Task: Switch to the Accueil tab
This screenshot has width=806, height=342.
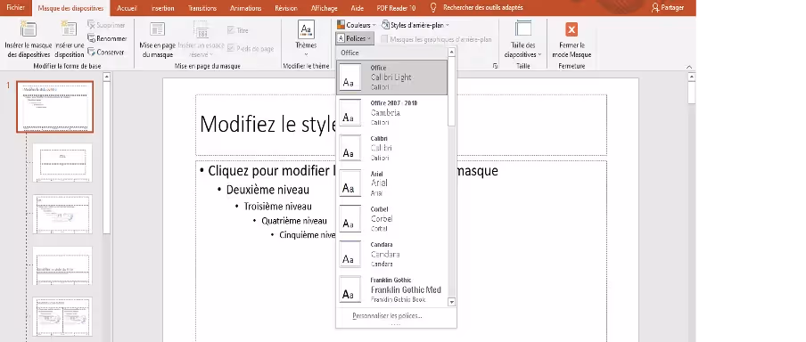Action: [x=127, y=8]
